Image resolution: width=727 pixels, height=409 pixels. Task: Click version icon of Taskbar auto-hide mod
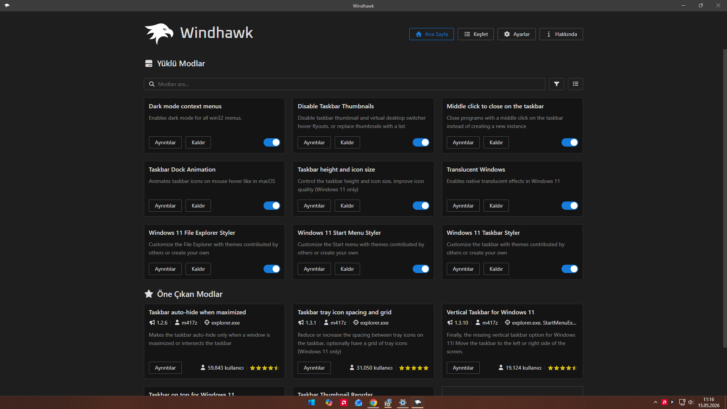tap(152, 323)
